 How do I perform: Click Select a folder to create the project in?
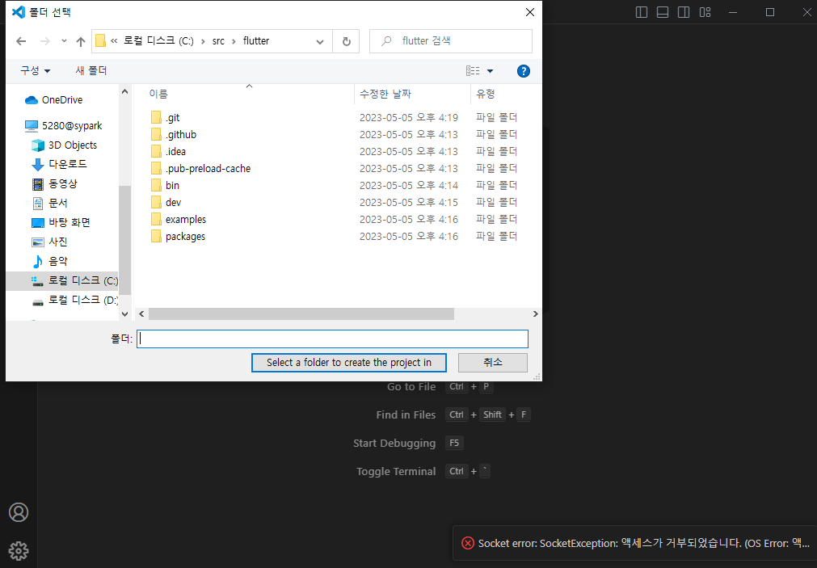click(348, 363)
